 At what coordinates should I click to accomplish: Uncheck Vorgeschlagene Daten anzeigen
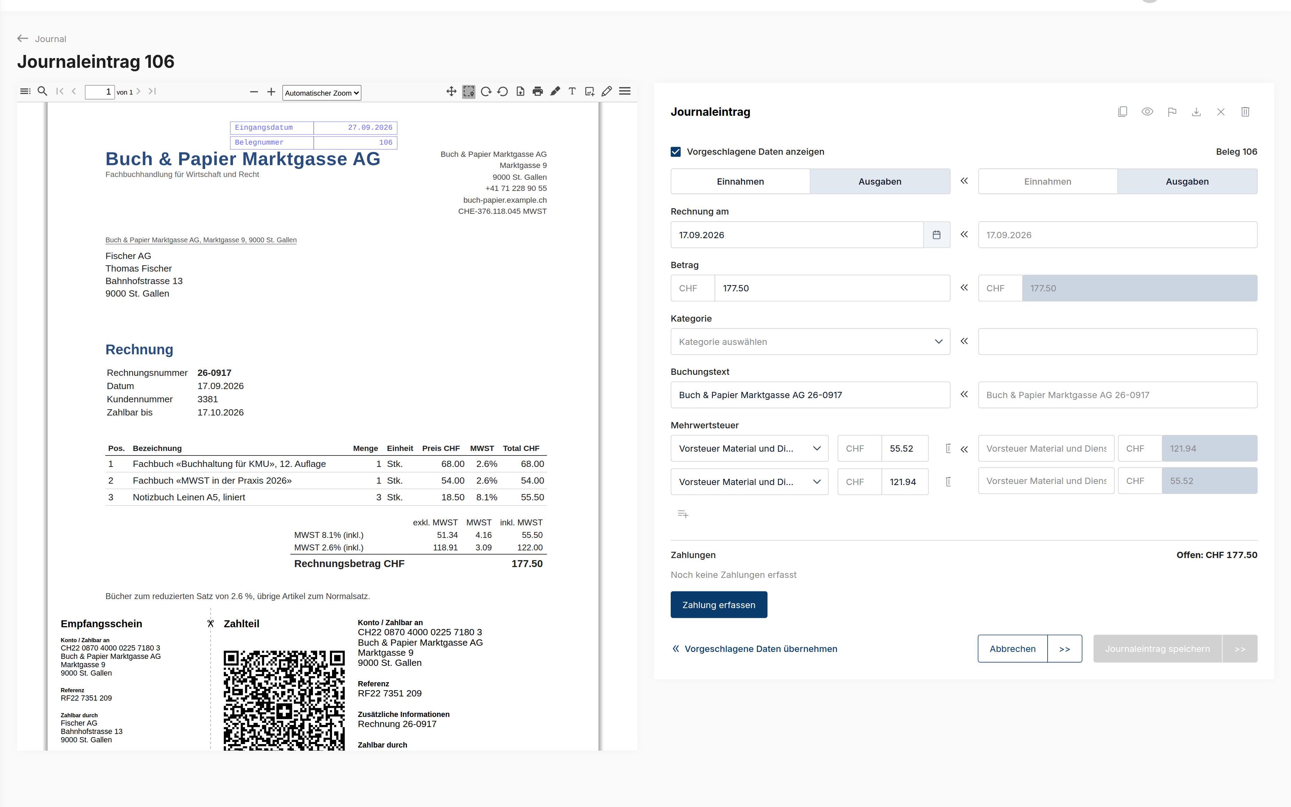click(676, 152)
